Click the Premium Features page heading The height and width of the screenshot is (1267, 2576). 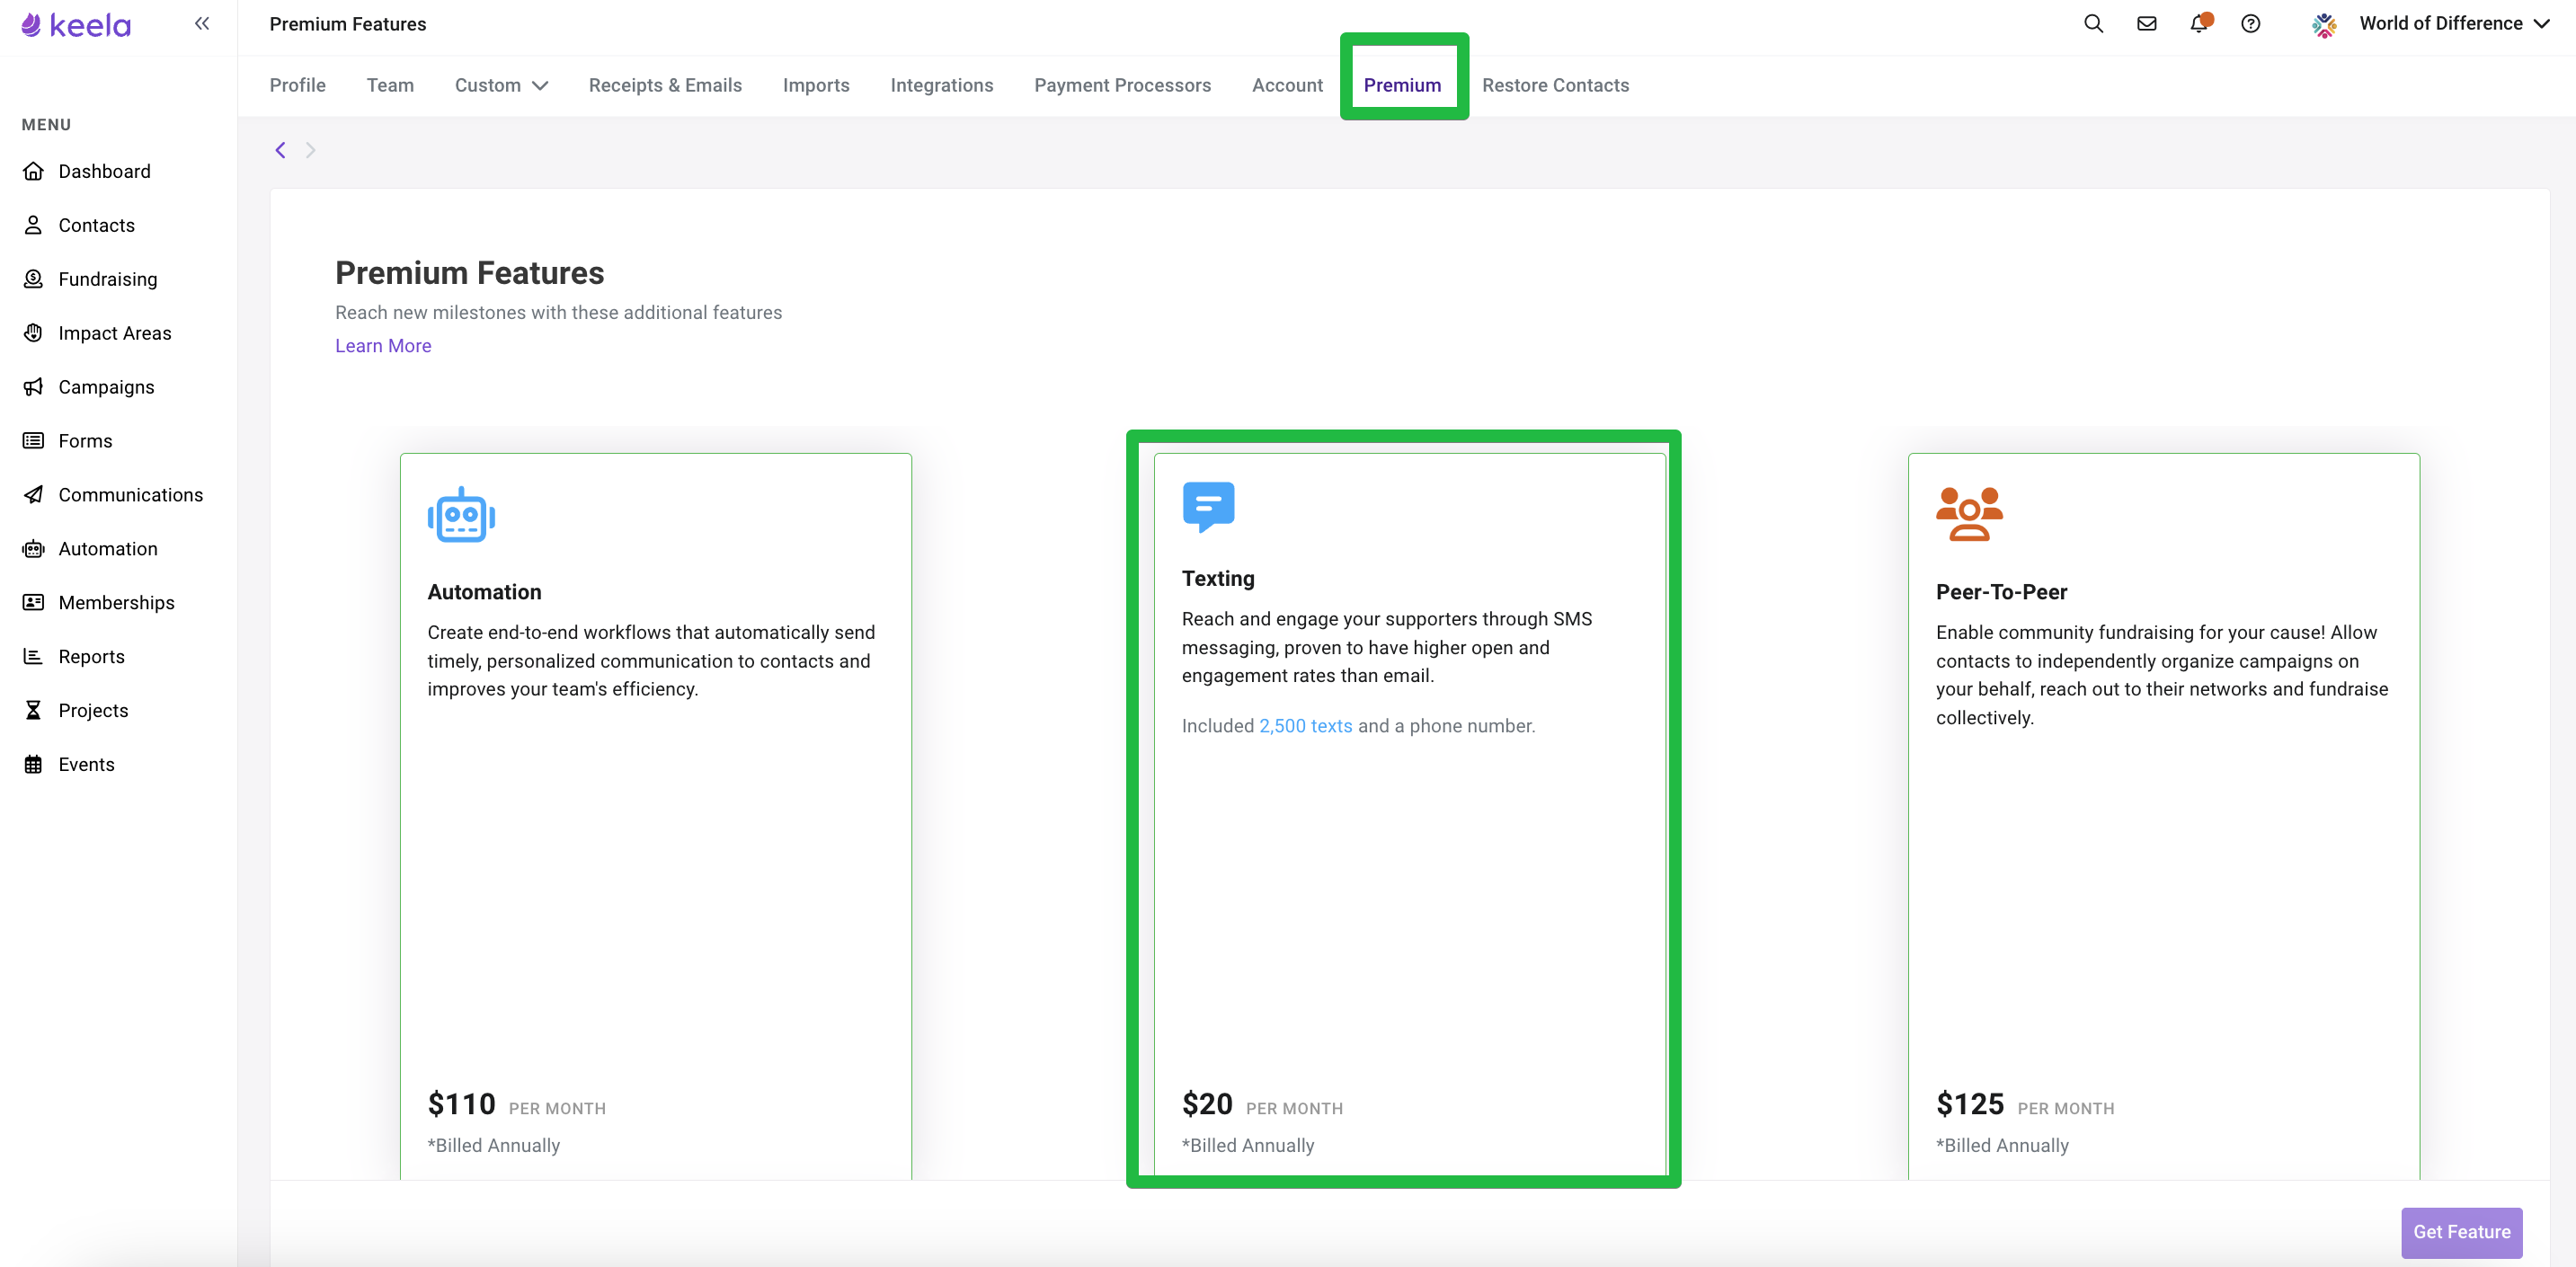point(469,272)
